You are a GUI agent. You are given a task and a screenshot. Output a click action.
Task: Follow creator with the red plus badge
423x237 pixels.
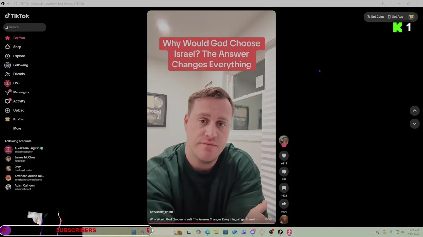284,145
